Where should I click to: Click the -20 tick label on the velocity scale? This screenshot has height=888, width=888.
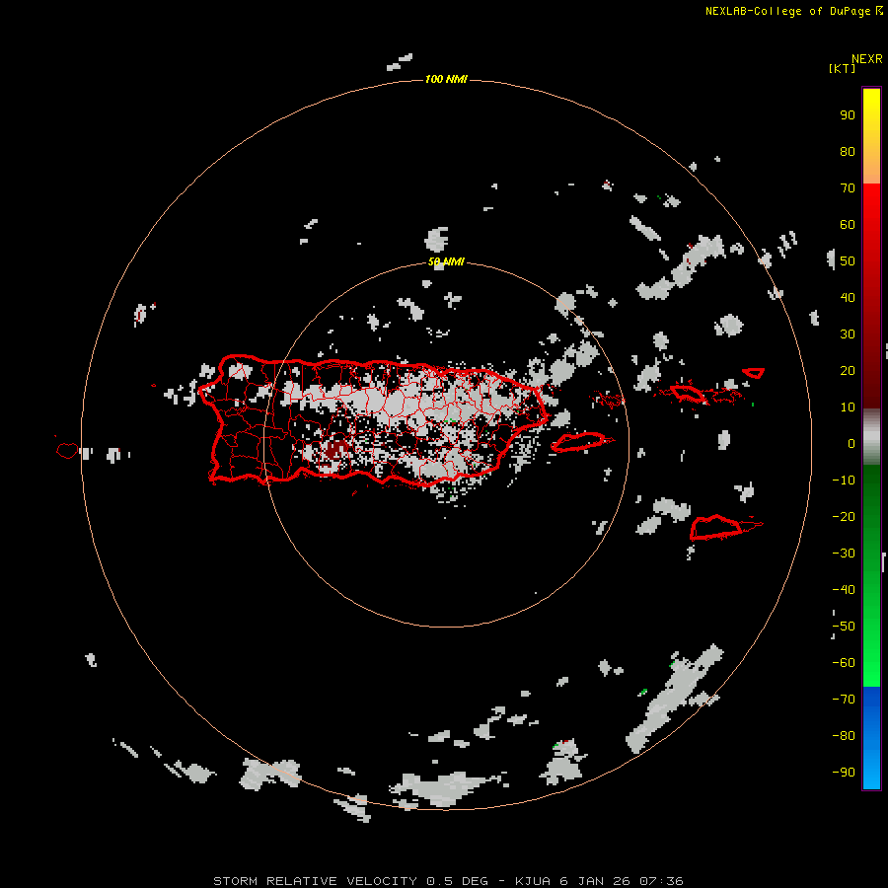844,516
